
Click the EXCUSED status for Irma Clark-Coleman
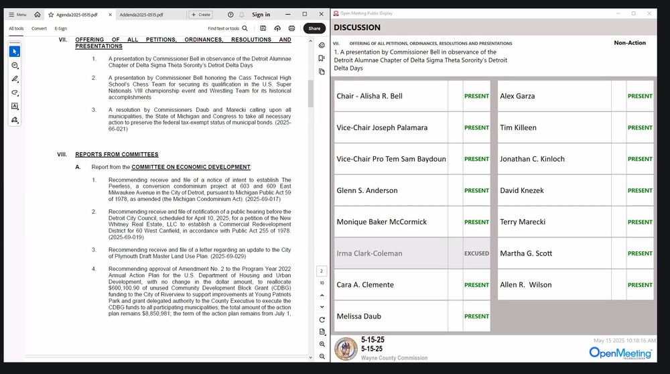476,253
